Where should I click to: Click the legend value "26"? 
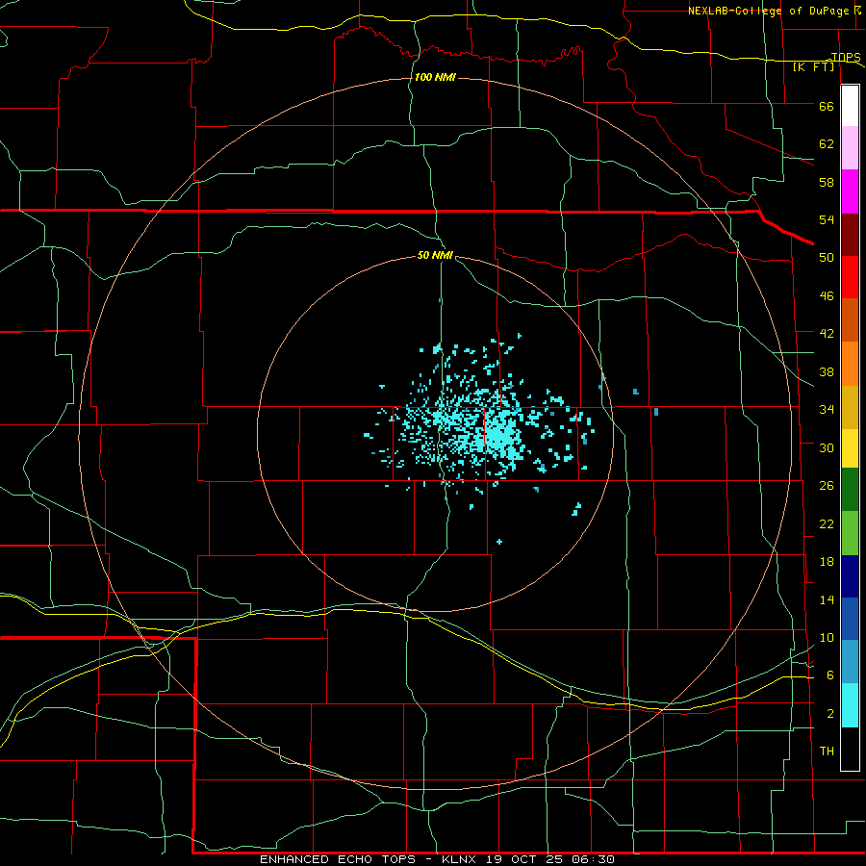(x=827, y=486)
